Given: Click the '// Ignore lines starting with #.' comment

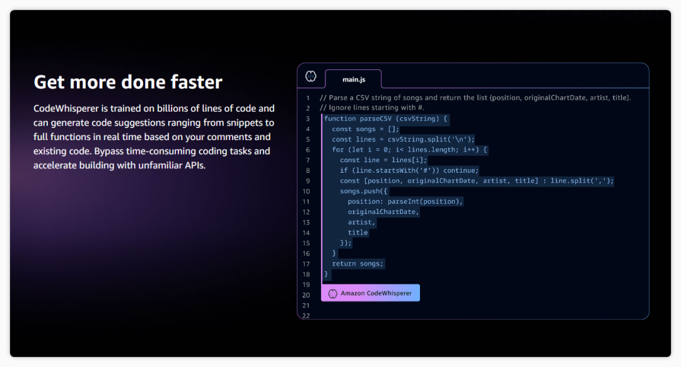Looking at the screenshot, I should (x=372, y=108).
